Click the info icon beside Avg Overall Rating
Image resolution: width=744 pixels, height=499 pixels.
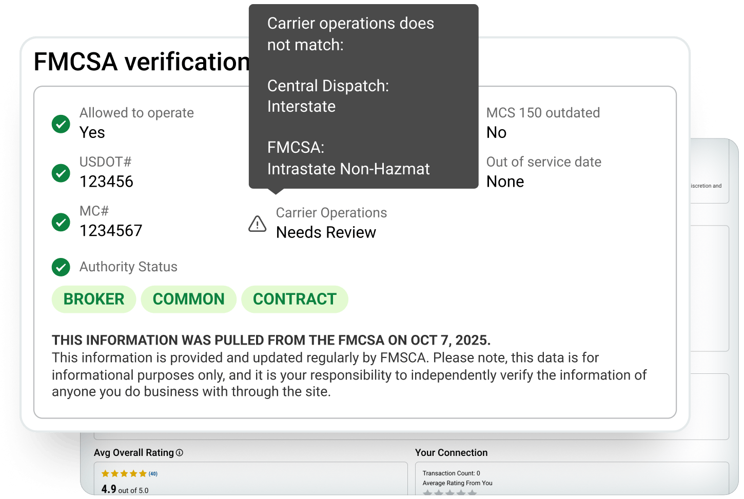[180, 453]
